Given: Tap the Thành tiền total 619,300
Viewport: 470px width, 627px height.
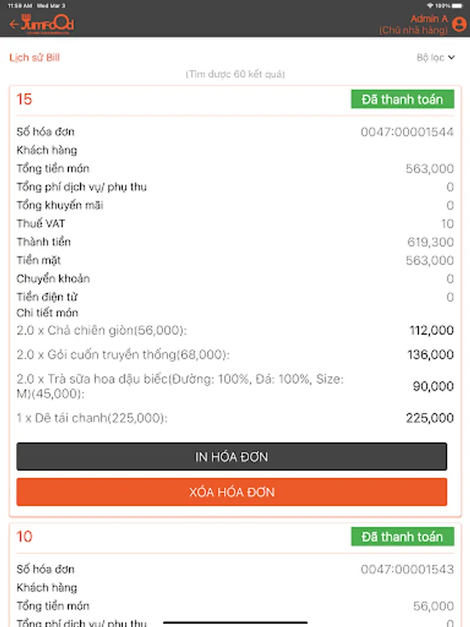Looking at the screenshot, I should pos(430,242).
